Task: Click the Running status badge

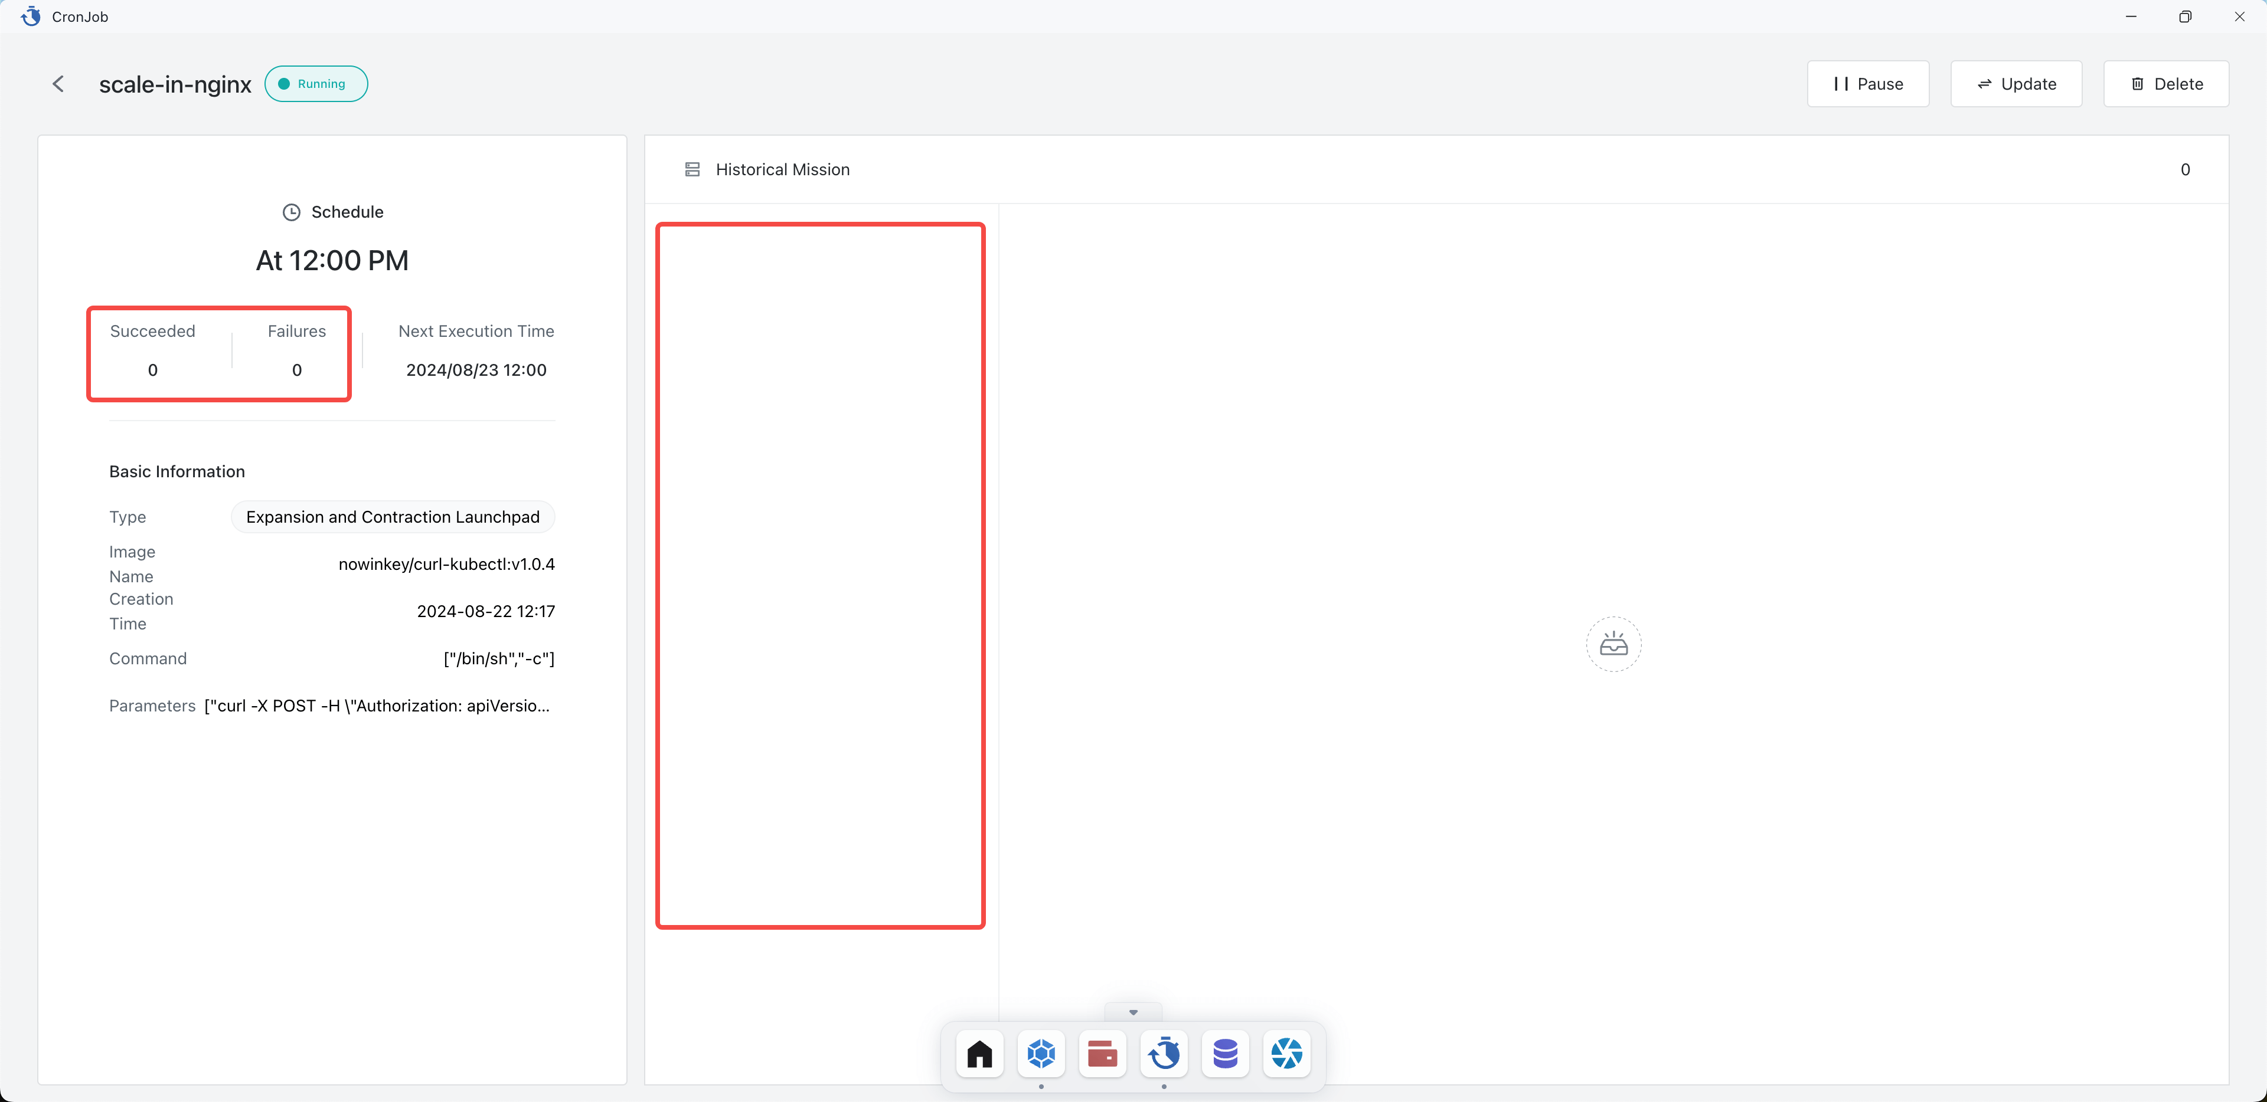Action: [x=316, y=84]
